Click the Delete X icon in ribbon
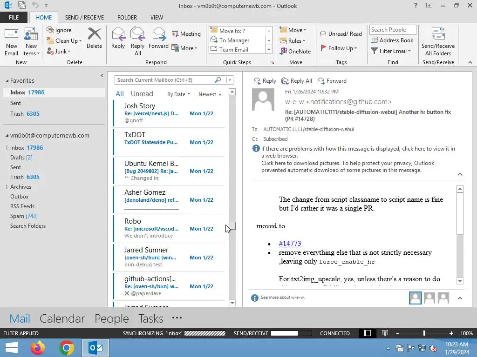The height and width of the screenshot is (357, 477). [x=94, y=33]
